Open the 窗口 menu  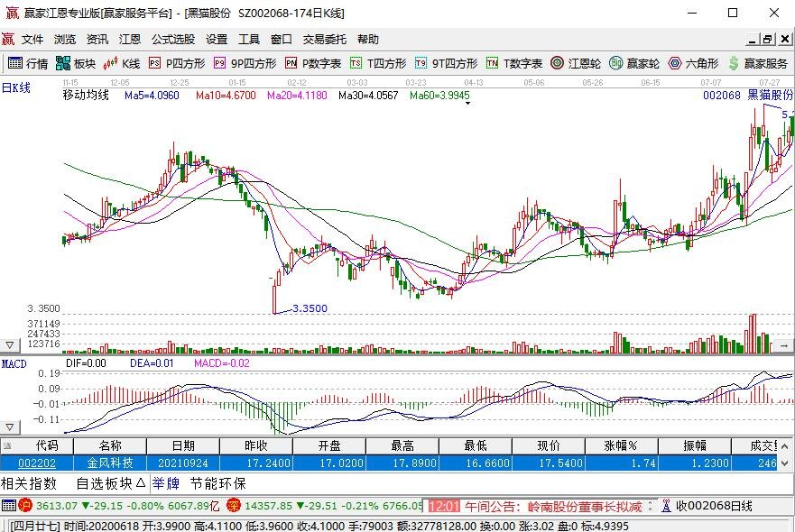click(x=282, y=39)
